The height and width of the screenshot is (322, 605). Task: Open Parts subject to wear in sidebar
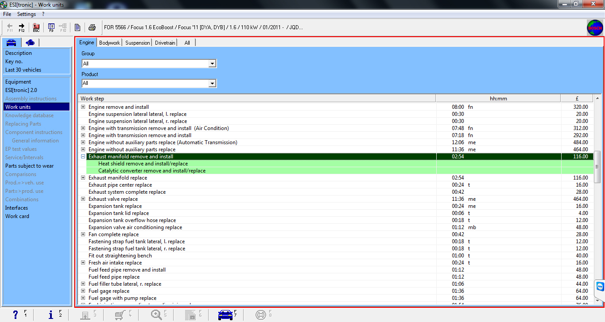(x=29, y=166)
